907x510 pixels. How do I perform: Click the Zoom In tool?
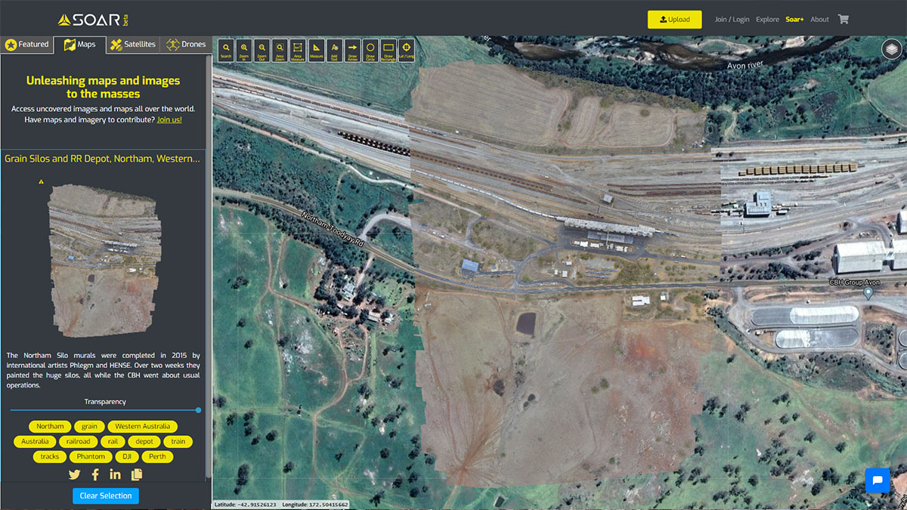(244, 50)
